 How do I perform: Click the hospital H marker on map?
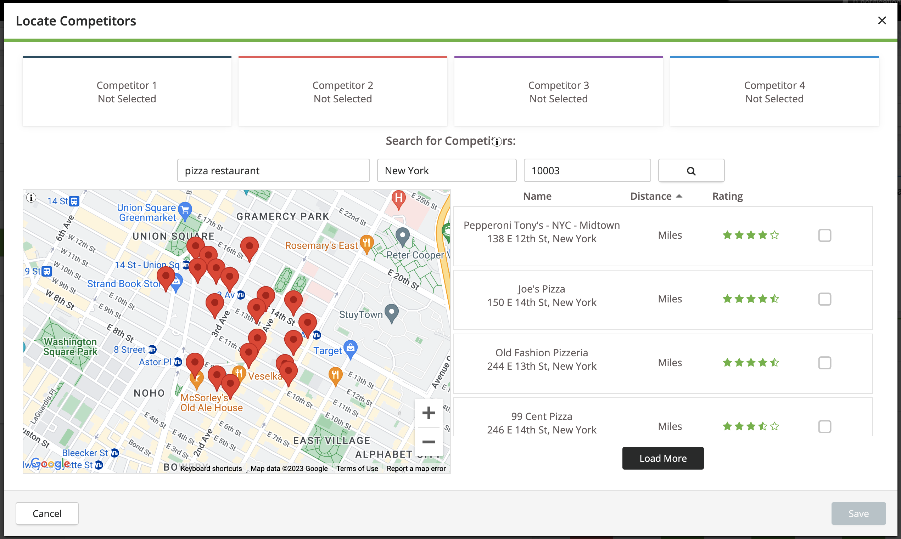(x=398, y=199)
